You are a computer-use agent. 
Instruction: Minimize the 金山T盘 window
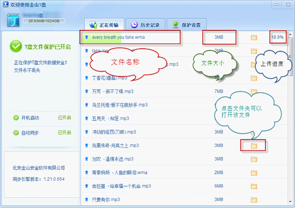[x=277, y=5]
